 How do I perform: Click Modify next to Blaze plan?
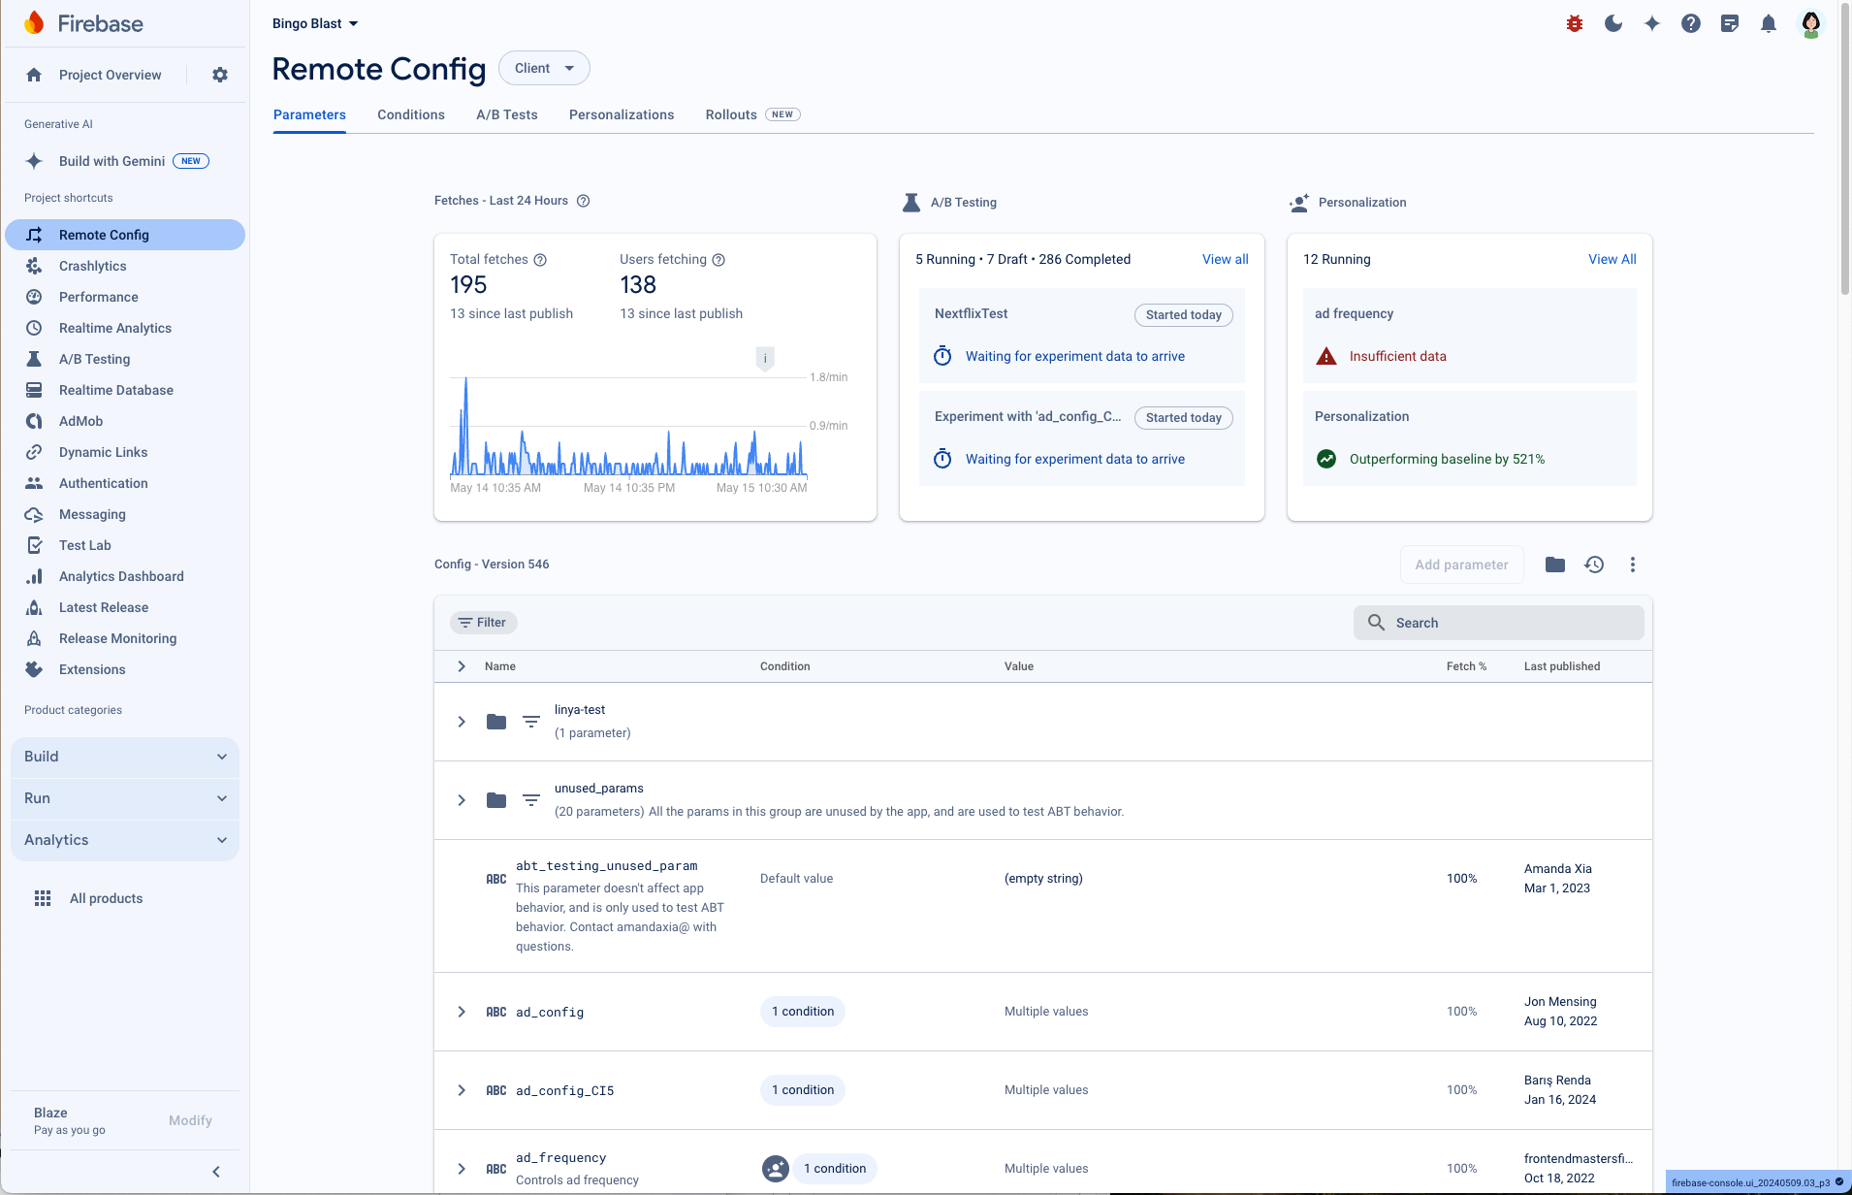pyautogui.click(x=190, y=1120)
